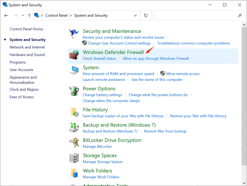Click the Security and Maintenance flag icon
Viewport: 247px width, 186px height.
click(x=74, y=34)
